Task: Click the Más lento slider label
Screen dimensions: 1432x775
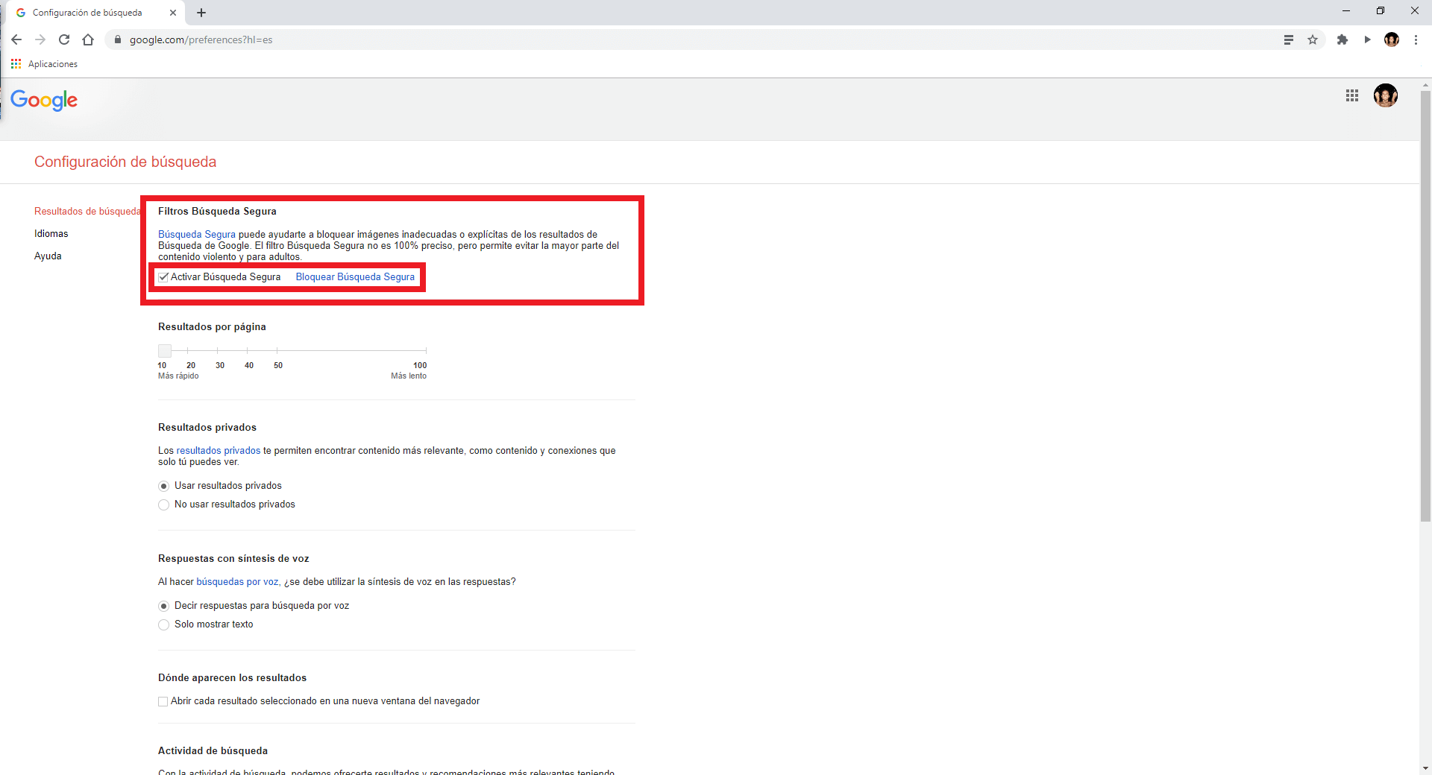Action: [x=409, y=376]
